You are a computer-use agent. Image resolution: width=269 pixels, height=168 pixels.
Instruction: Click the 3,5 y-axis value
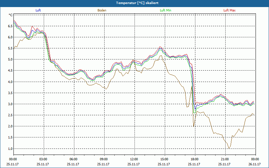point(10,93)
